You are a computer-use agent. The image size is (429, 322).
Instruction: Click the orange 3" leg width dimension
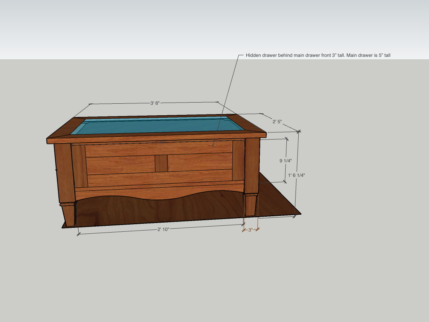click(250, 230)
